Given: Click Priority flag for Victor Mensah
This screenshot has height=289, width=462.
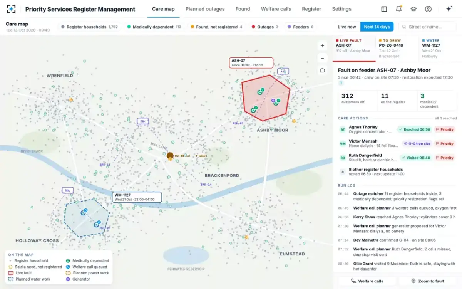Looking at the screenshot, I should 445,144.
